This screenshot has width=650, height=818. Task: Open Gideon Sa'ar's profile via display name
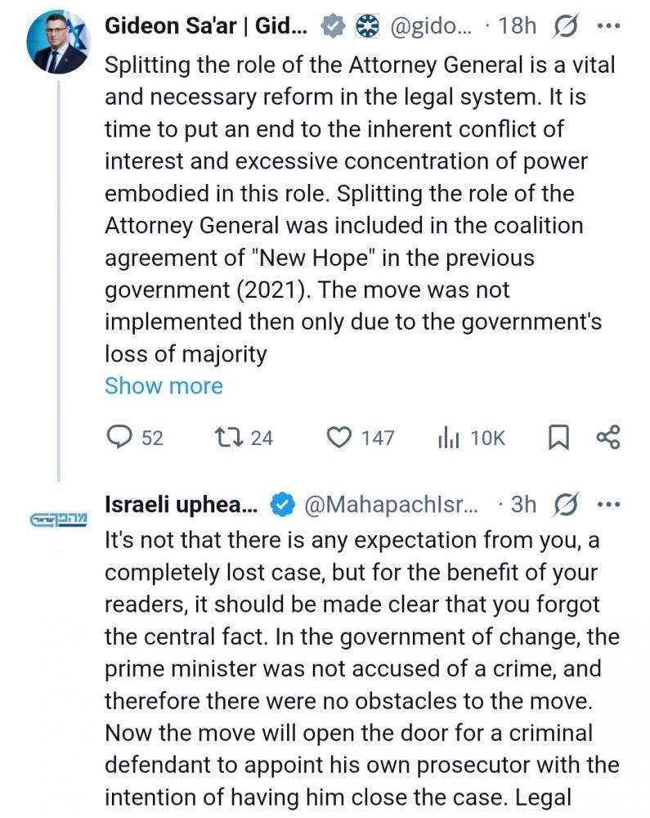click(x=205, y=26)
